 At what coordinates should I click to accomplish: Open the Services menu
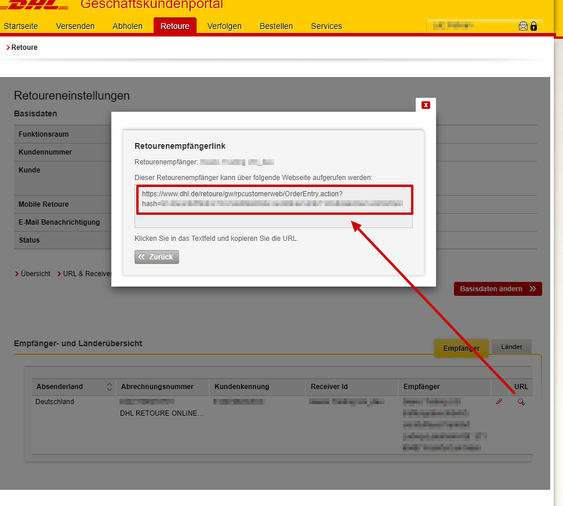(x=326, y=26)
